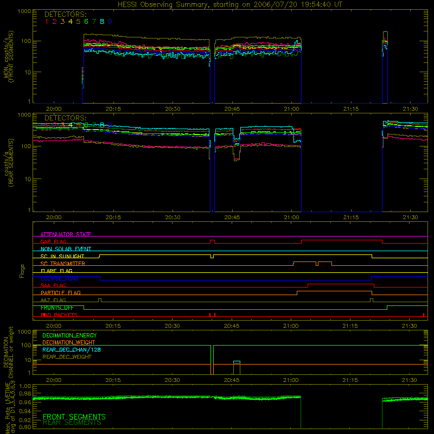
Task: Click the 0.98 y-axis value on the livetime plot
Action: (x=25, y=393)
